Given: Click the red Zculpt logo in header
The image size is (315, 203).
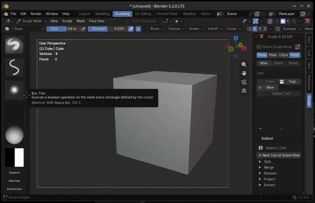Looking at the screenshot, I should point(307,21).
